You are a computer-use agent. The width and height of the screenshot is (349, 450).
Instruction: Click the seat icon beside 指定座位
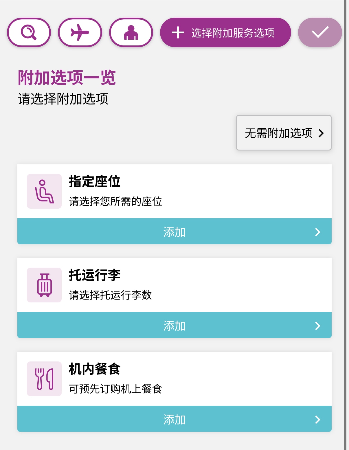(x=44, y=191)
